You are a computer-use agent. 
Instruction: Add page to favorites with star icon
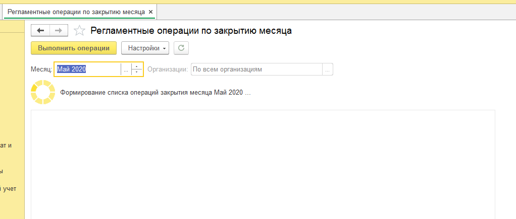click(x=79, y=31)
